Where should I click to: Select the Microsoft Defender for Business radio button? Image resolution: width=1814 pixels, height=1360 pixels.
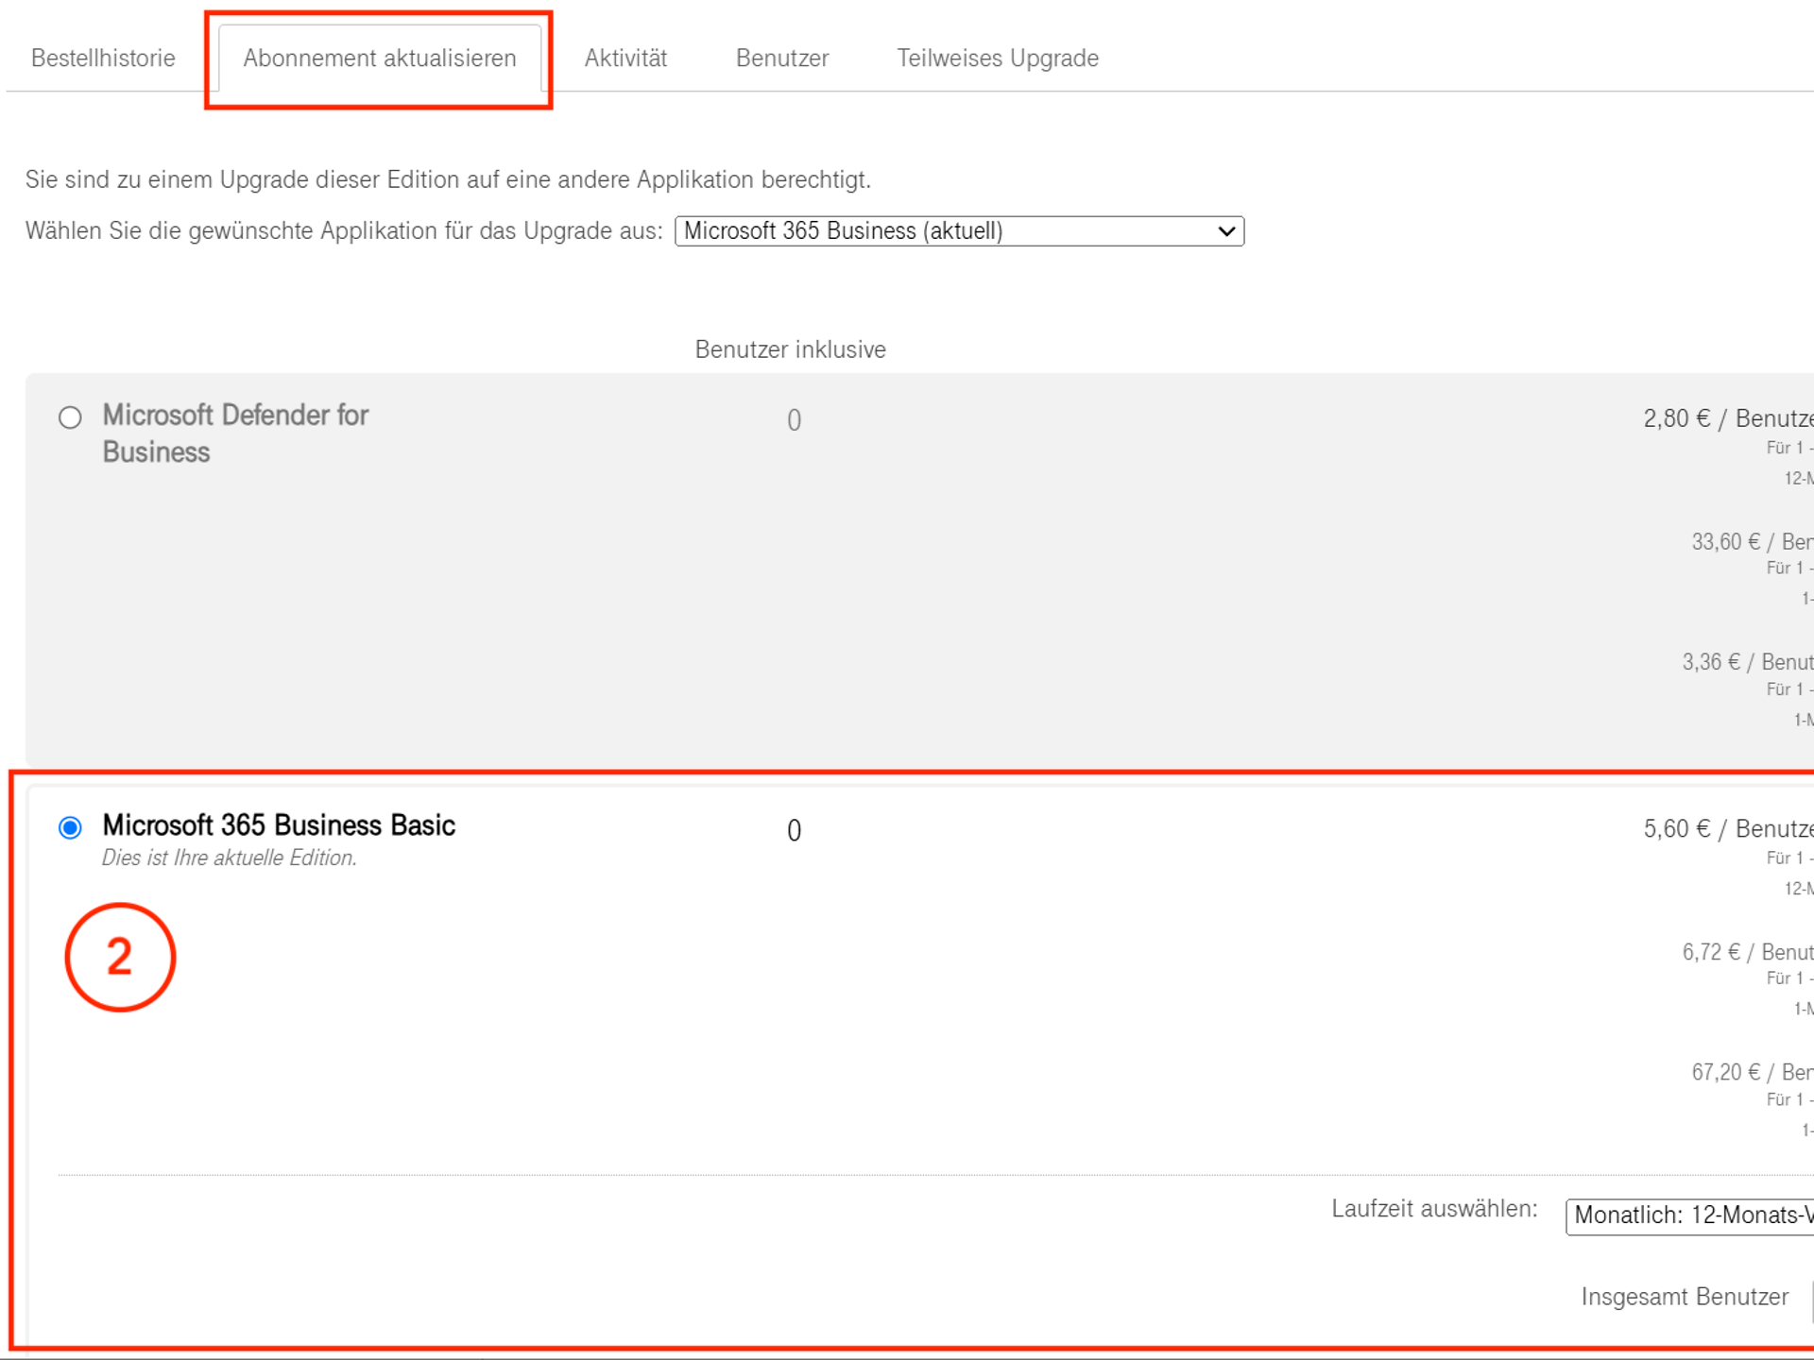click(70, 417)
